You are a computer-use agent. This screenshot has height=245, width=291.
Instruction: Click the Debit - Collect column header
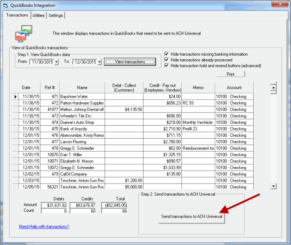pos(124,87)
